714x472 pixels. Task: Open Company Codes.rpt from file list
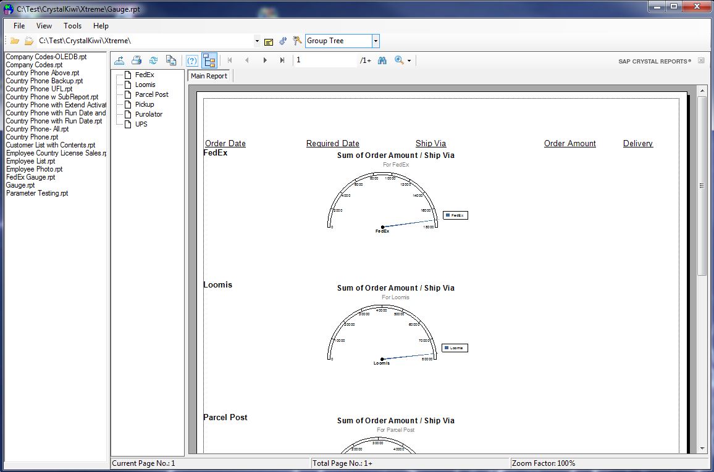point(34,65)
